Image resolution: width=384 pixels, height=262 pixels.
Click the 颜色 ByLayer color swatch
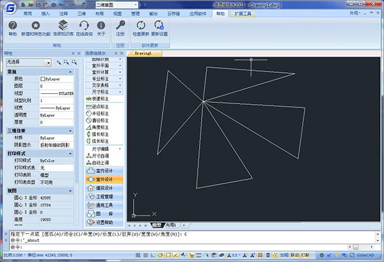pos(44,79)
